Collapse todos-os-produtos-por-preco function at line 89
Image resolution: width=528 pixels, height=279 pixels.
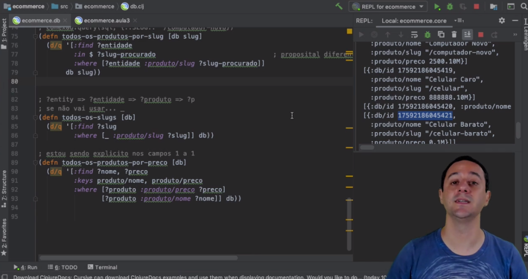[x=35, y=162]
